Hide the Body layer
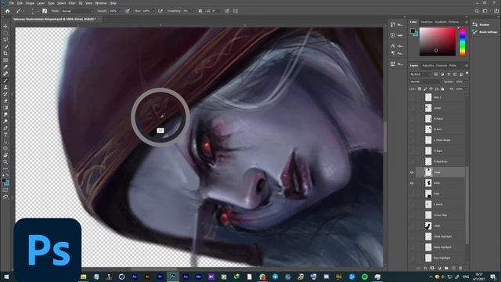Viewport: 501px width, 282px height. click(412, 183)
